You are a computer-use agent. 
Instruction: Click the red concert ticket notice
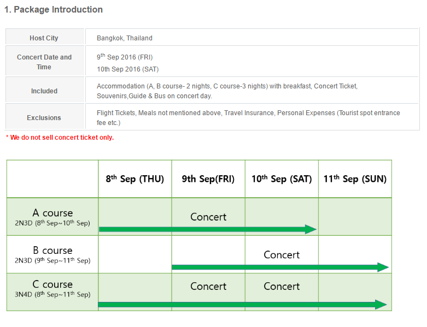60,138
